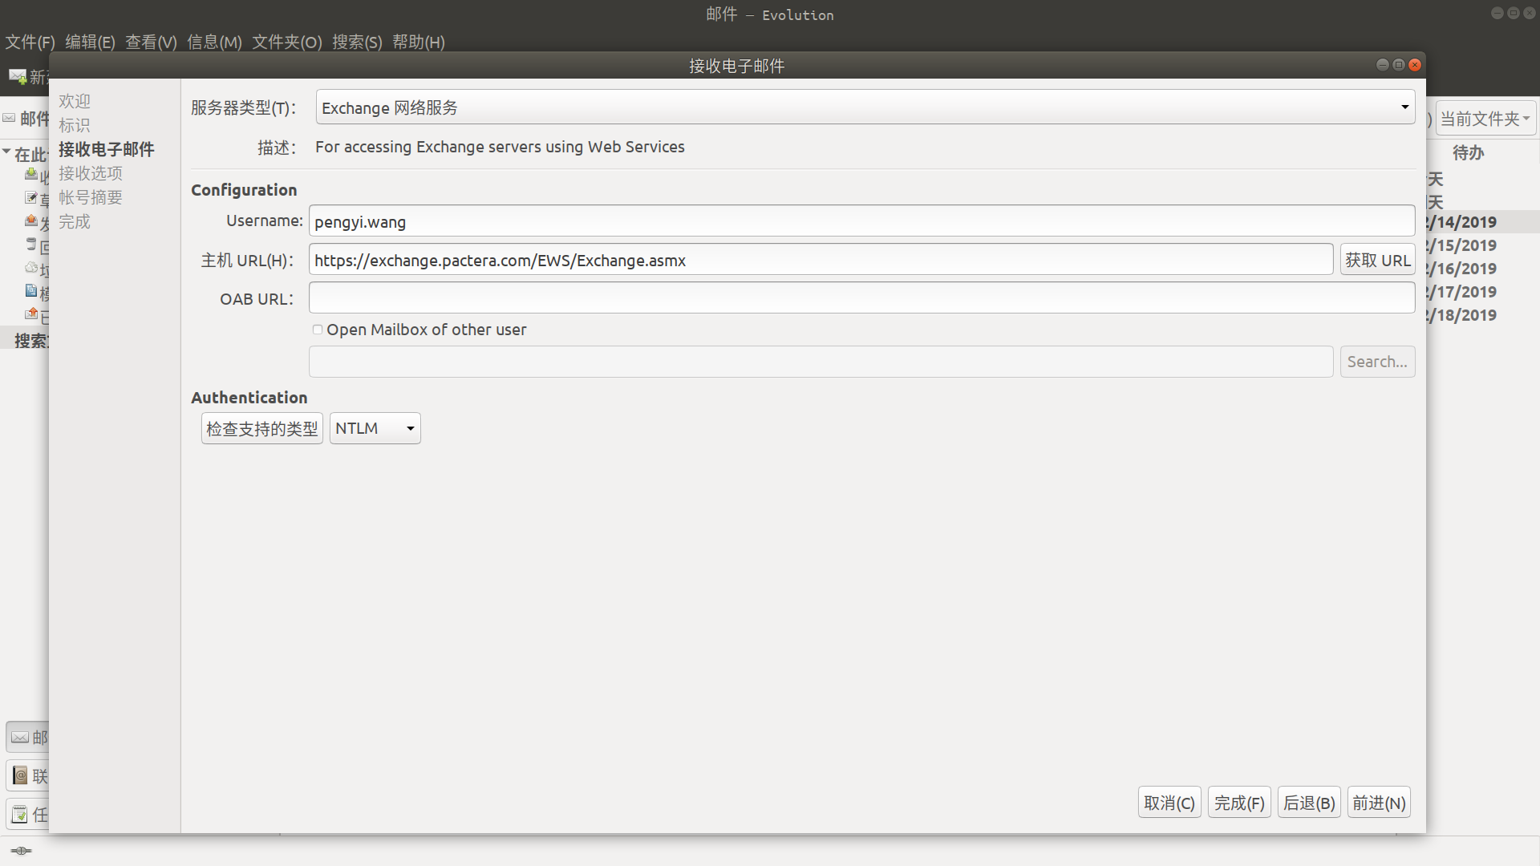
Task: Close the 接收电子邮件 dialog
Action: [1415, 65]
